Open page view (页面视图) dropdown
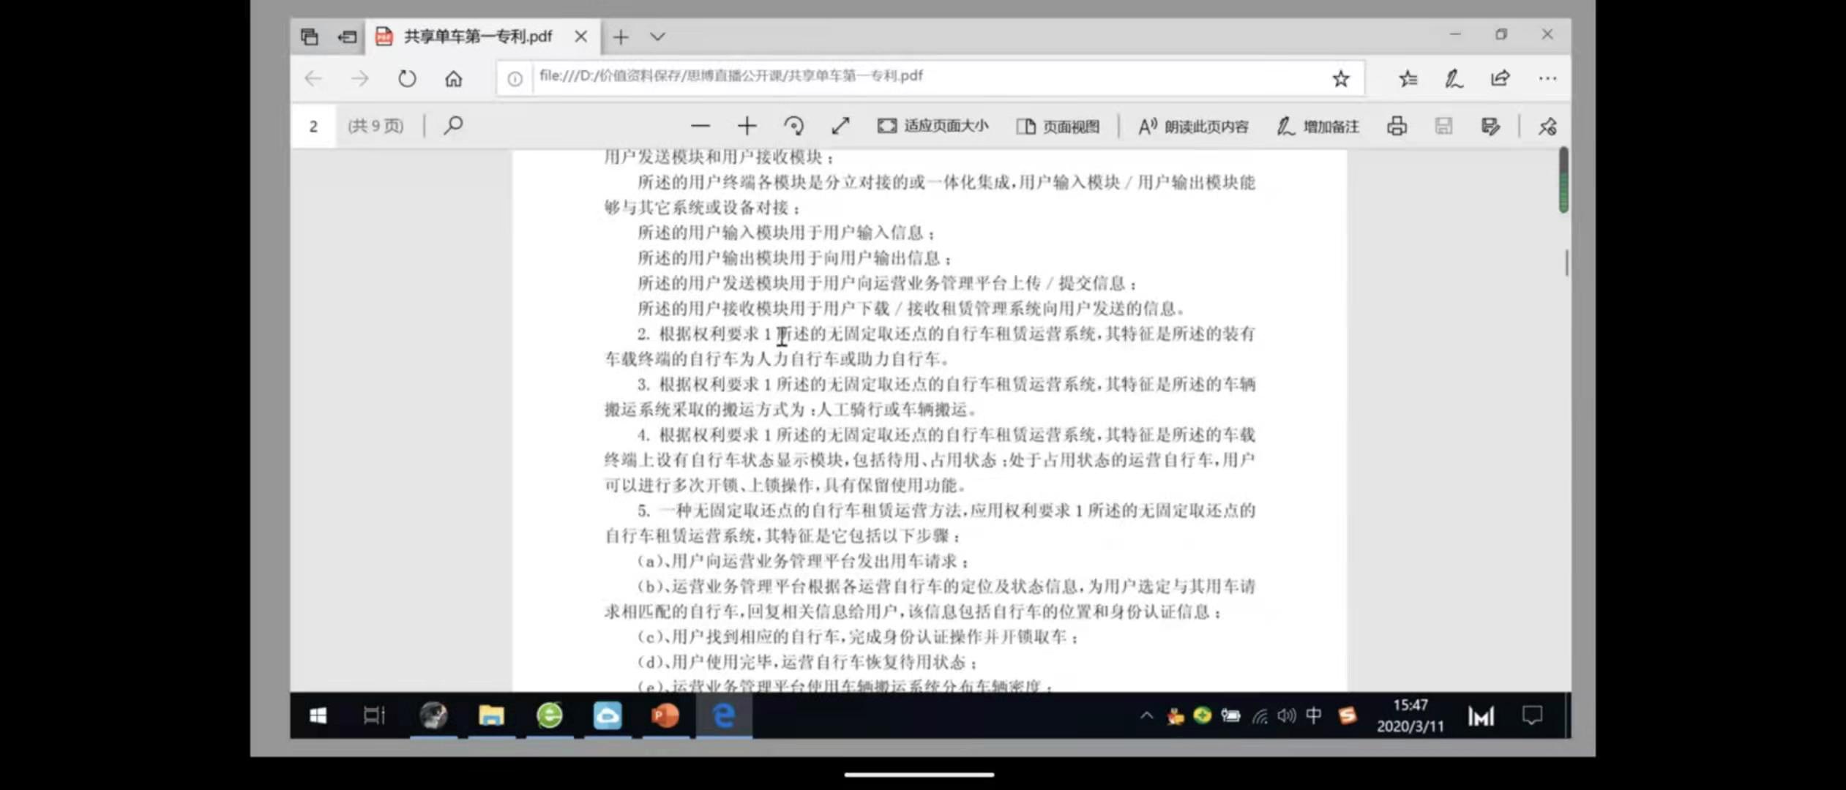 (1058, 127)
